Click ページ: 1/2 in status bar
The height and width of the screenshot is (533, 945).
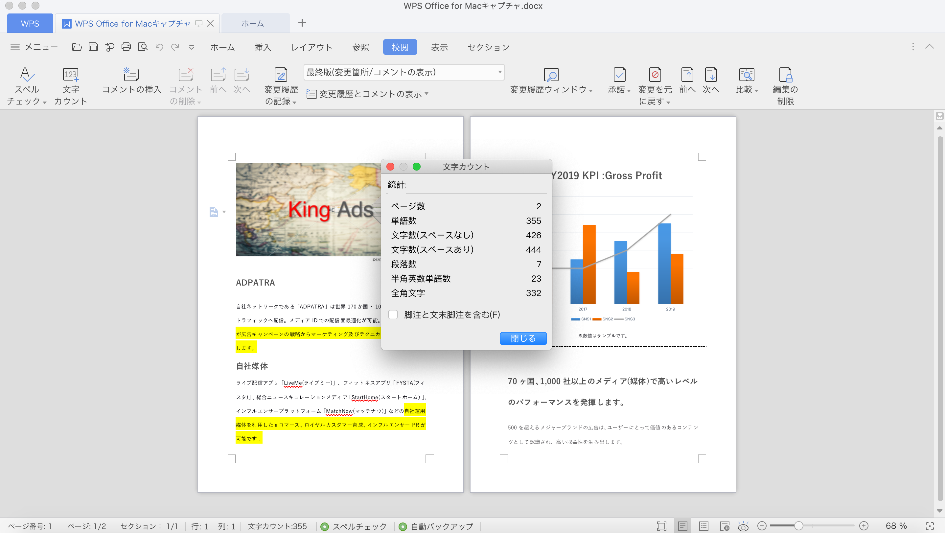point(86,526)
